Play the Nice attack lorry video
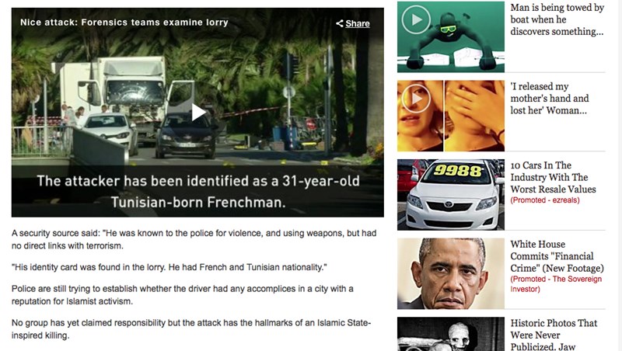622x351 pixels. pyautogui.click(x=198, y=112)
